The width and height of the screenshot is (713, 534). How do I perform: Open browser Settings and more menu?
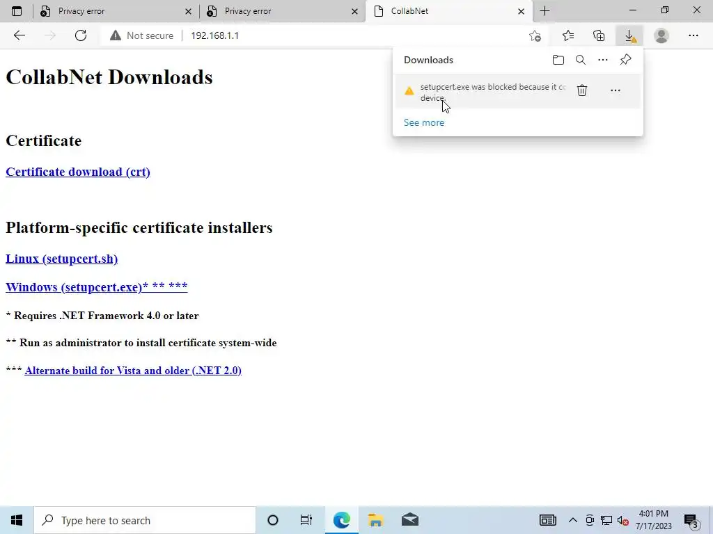pyautogui.click(x=693, y=35)
